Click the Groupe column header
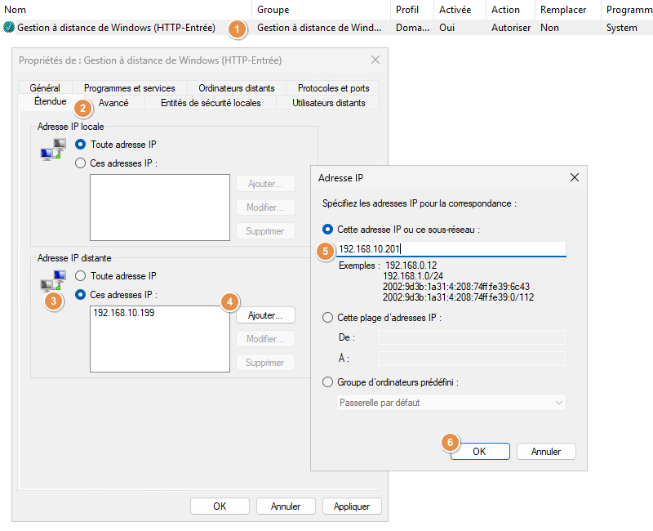Viewport: 653px width, 531px height. coord(273,10)
